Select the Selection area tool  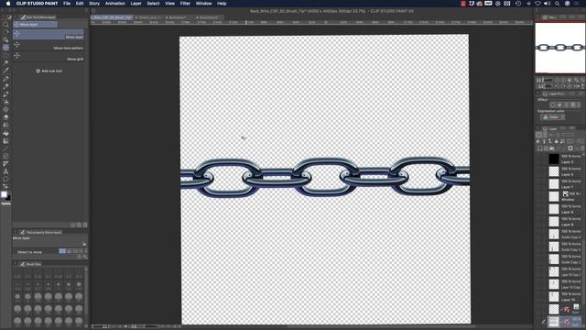tap(5, 55)
